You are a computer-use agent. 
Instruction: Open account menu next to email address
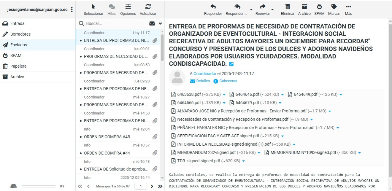pyautogui.click(x=72, y=9)
